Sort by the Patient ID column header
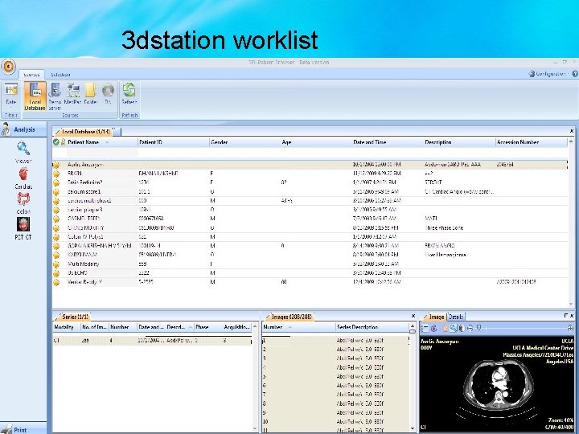Image resolution: width=579 pixels, height=434 pixels. [173, 142]
